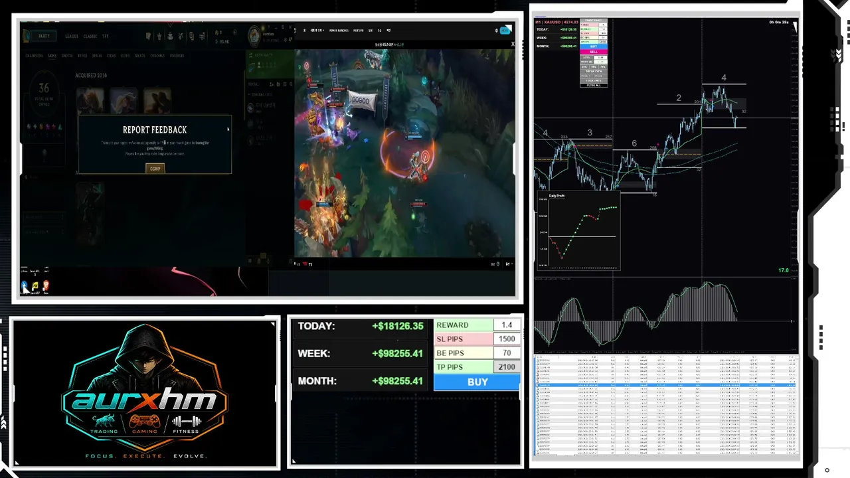Select the BE PIPS field showing 70
Screen dimensions: 850x478
[x=507, y=353]
